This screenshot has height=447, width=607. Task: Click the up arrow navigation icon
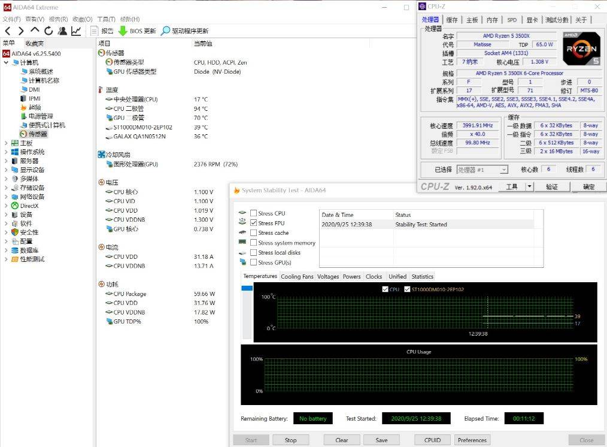point(35,30)
